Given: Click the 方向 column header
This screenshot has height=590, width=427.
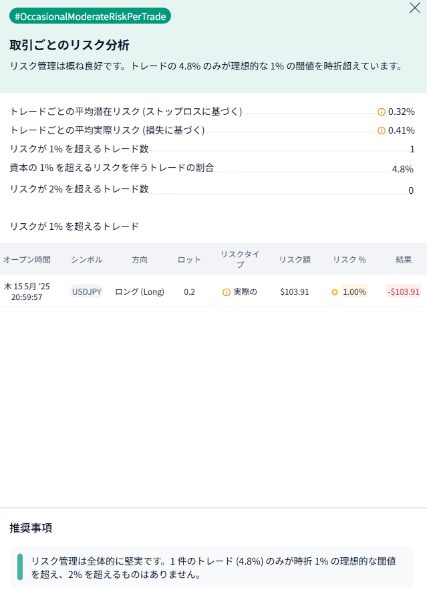Looking at the screenshot, I should tap(140, 259).
